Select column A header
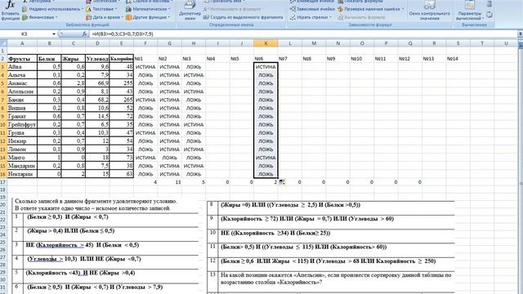The height and width of the screenshot is (294, 523). (22, 43)
